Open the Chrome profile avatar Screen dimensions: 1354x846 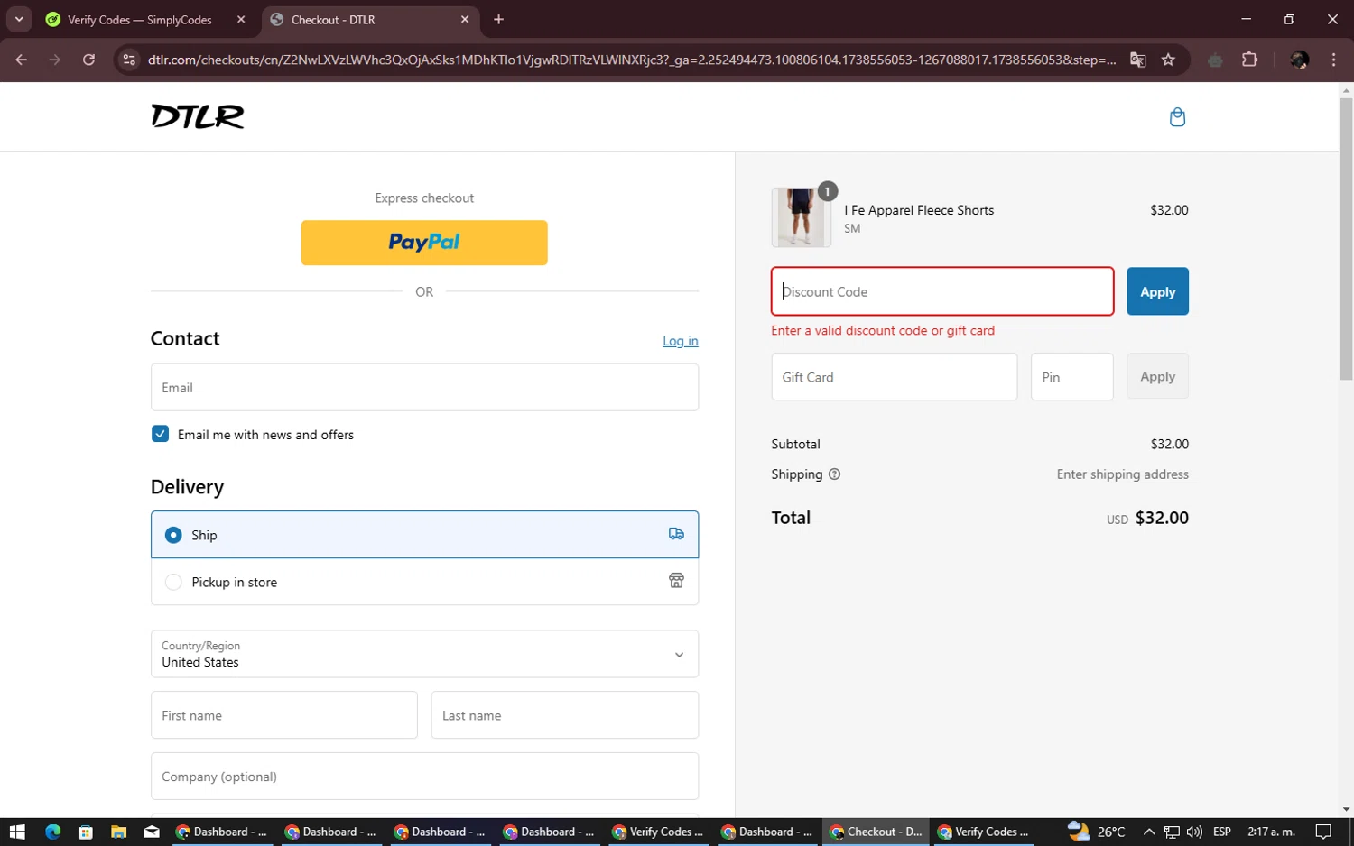(1299, 60)
